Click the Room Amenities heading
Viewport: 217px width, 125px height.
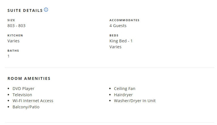[29, 78]
